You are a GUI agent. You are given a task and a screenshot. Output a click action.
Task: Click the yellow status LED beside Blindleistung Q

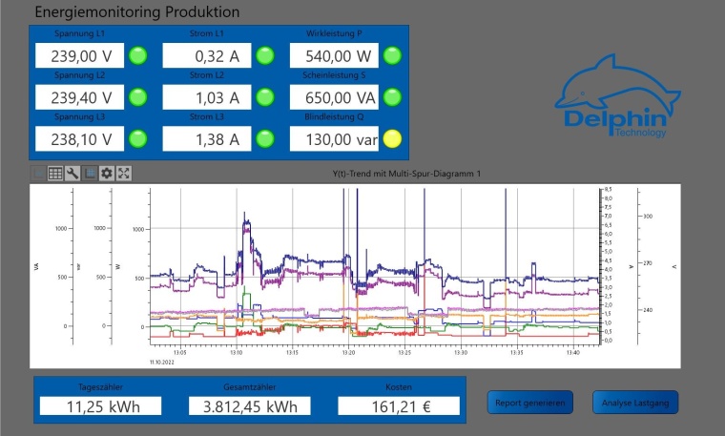pyautogui.click(x=392, y=139)
